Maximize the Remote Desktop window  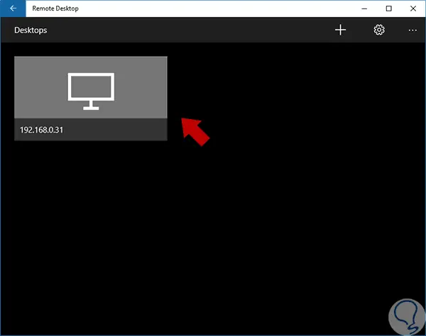389,9
